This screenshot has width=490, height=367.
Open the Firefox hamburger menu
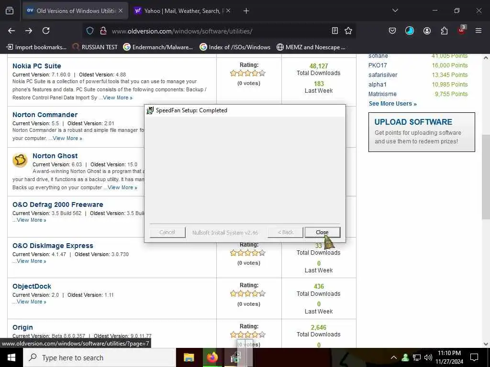(x=479, y=31)
